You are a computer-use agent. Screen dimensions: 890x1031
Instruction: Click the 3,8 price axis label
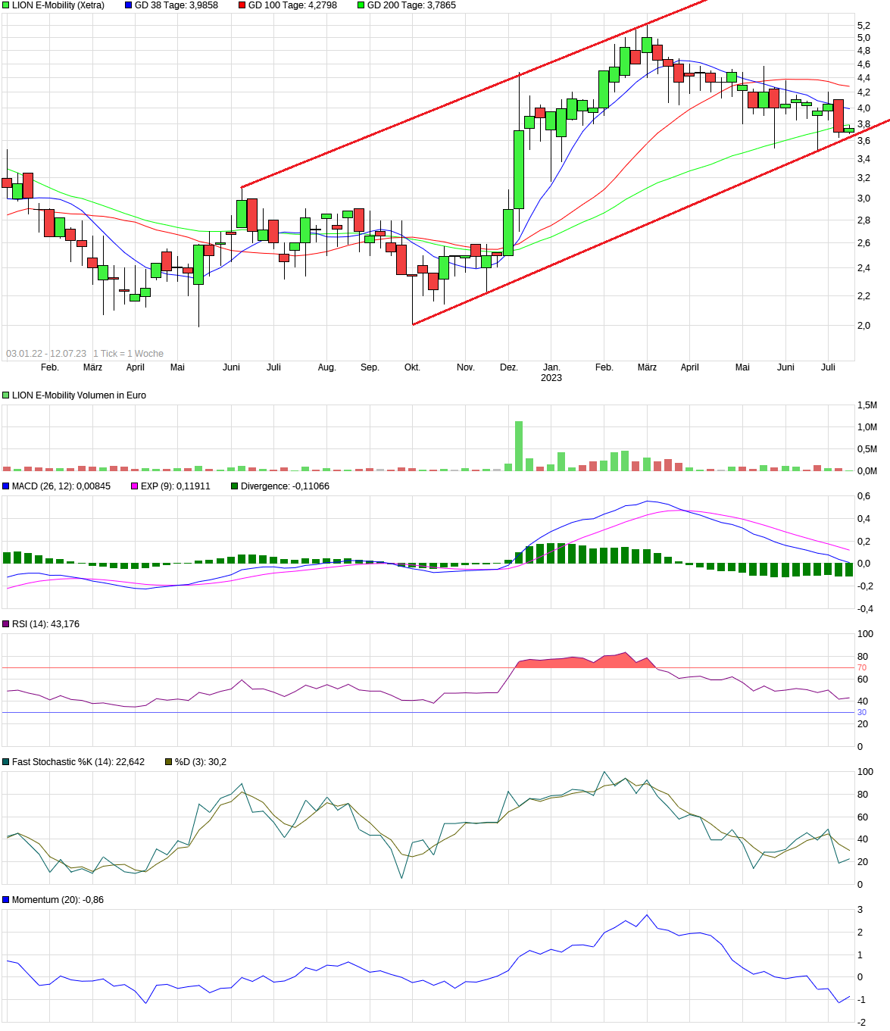tap(863, 124)
